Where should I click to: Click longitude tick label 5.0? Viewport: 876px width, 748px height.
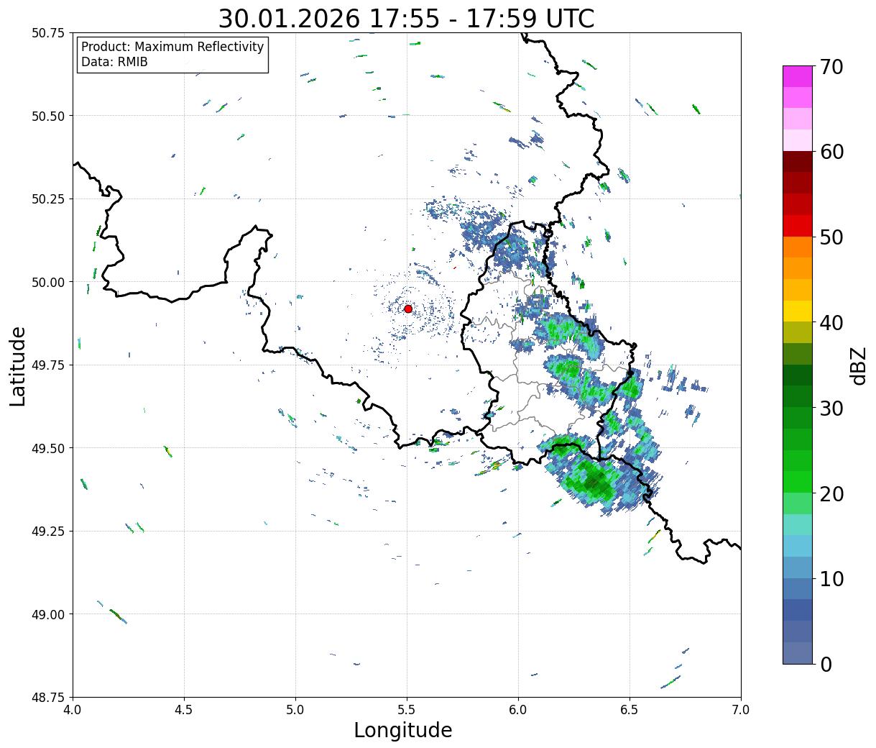(295, 710)
